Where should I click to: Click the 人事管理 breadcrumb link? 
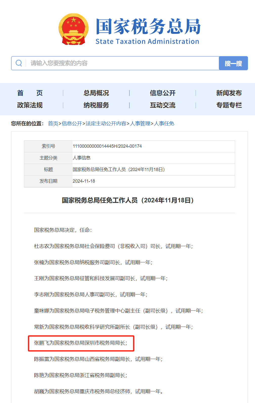coord(140,123)
